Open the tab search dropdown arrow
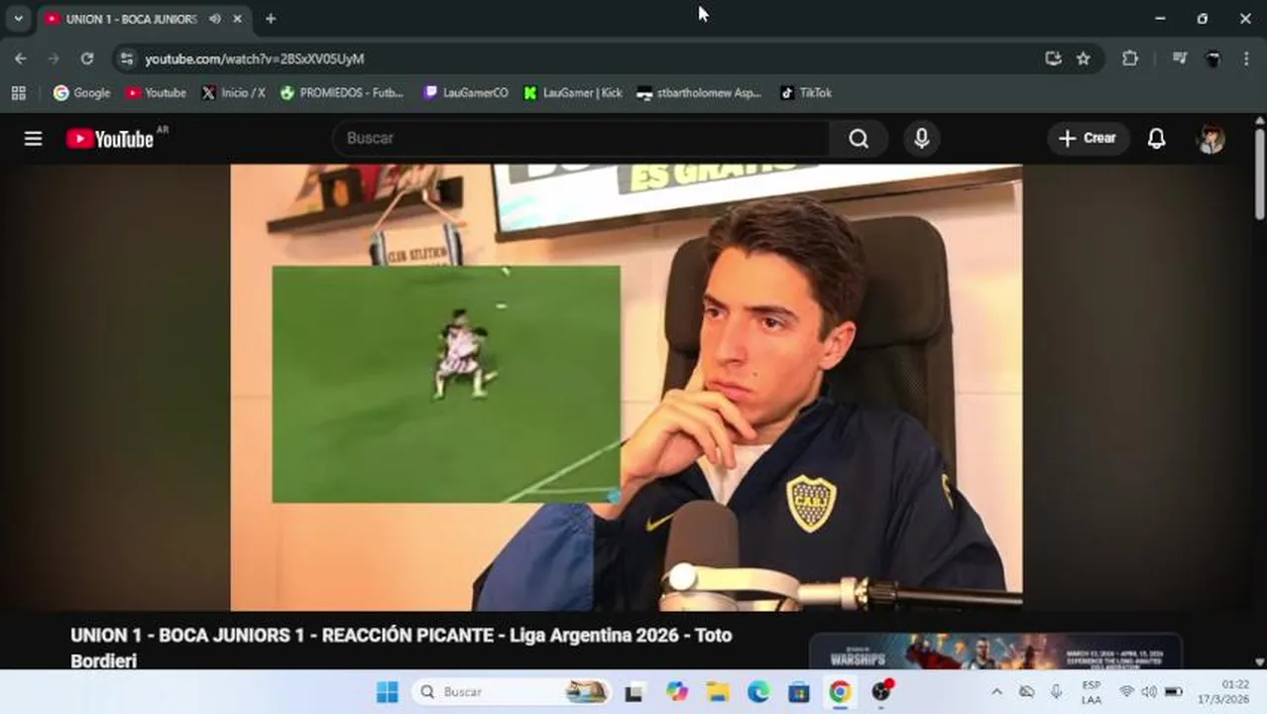Image resolution: width=1267 pixels, height=714 pixels. 18,19
